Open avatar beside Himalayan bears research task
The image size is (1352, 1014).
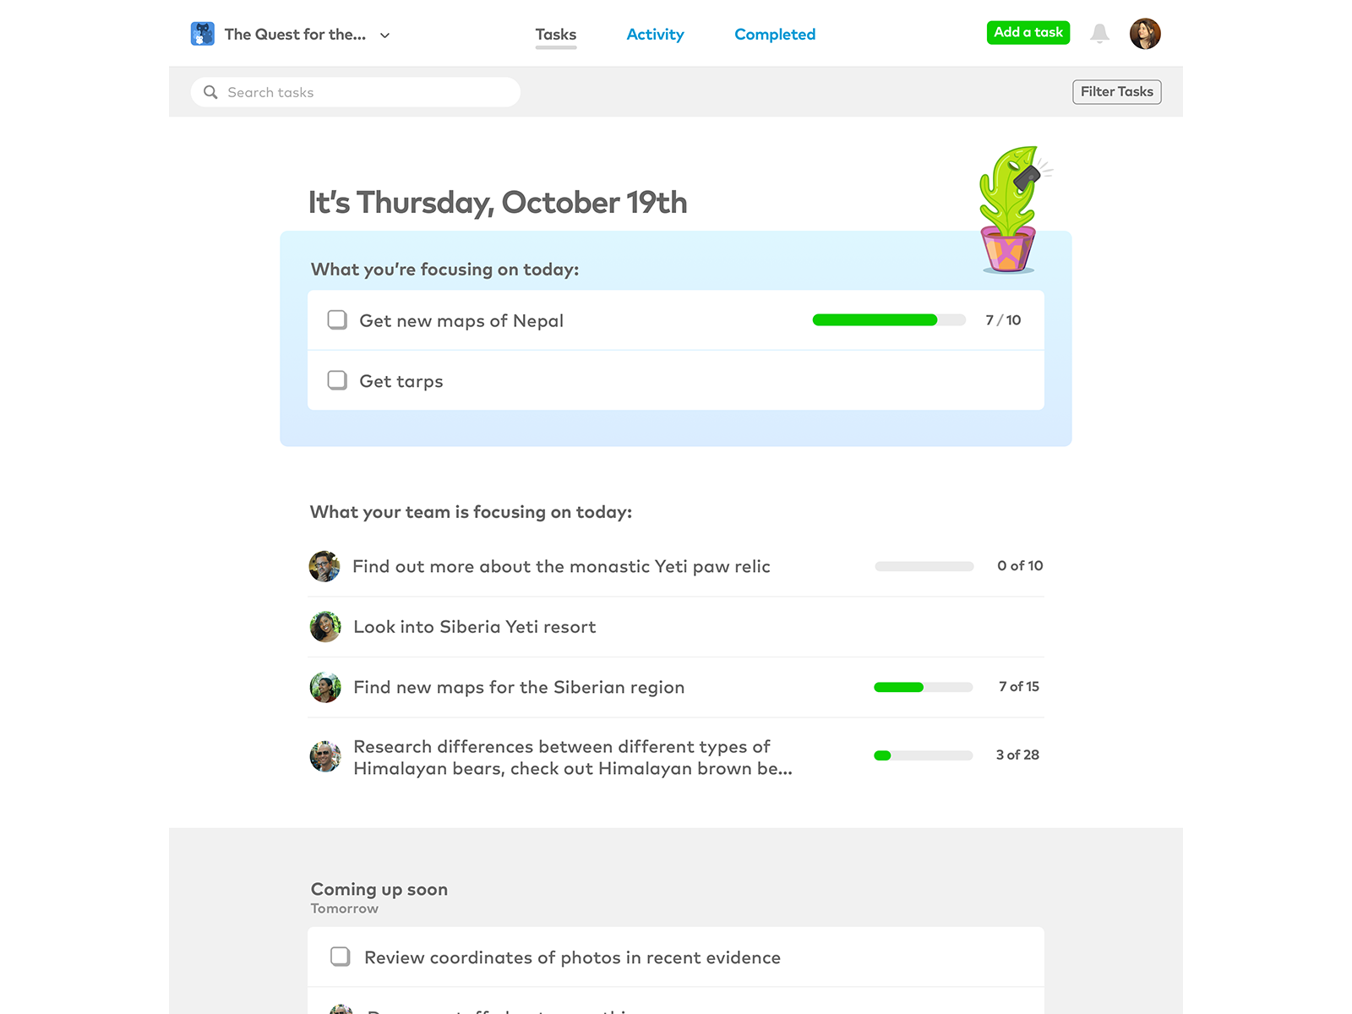click(325, 757)
